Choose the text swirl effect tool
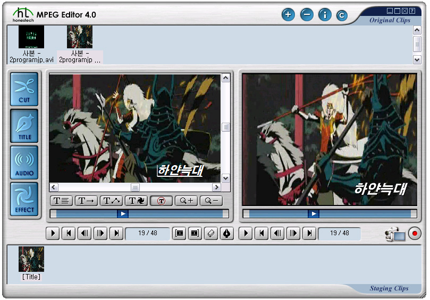430x300 pixels. [136, 201]
